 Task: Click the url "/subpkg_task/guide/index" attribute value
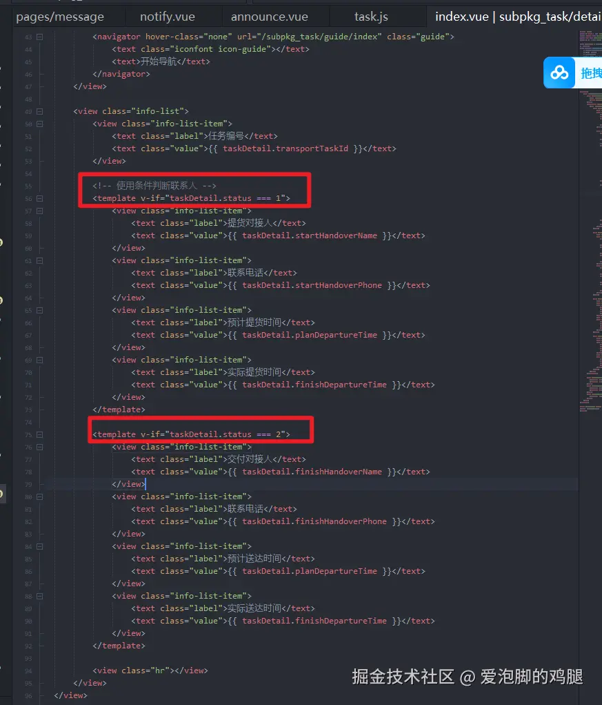[319, 37]
